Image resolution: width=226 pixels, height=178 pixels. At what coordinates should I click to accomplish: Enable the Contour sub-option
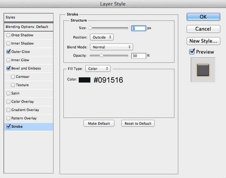click(x=13, y=77)
